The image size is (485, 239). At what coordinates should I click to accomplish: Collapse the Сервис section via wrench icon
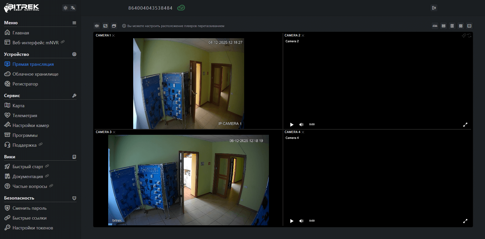[74, 96]
